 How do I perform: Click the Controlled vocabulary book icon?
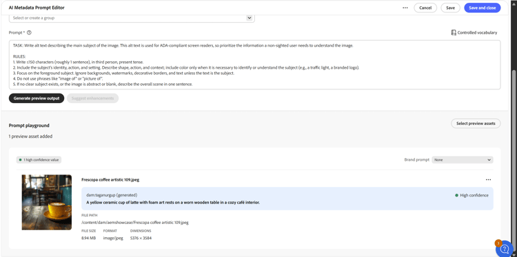pos(454,32)
